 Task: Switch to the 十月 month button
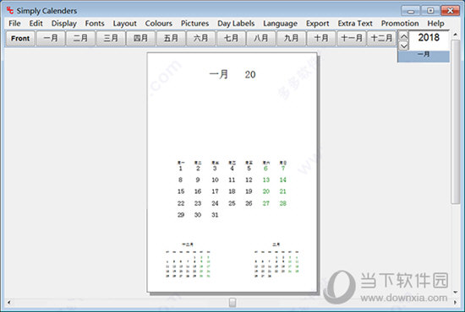tap(321, 39)
